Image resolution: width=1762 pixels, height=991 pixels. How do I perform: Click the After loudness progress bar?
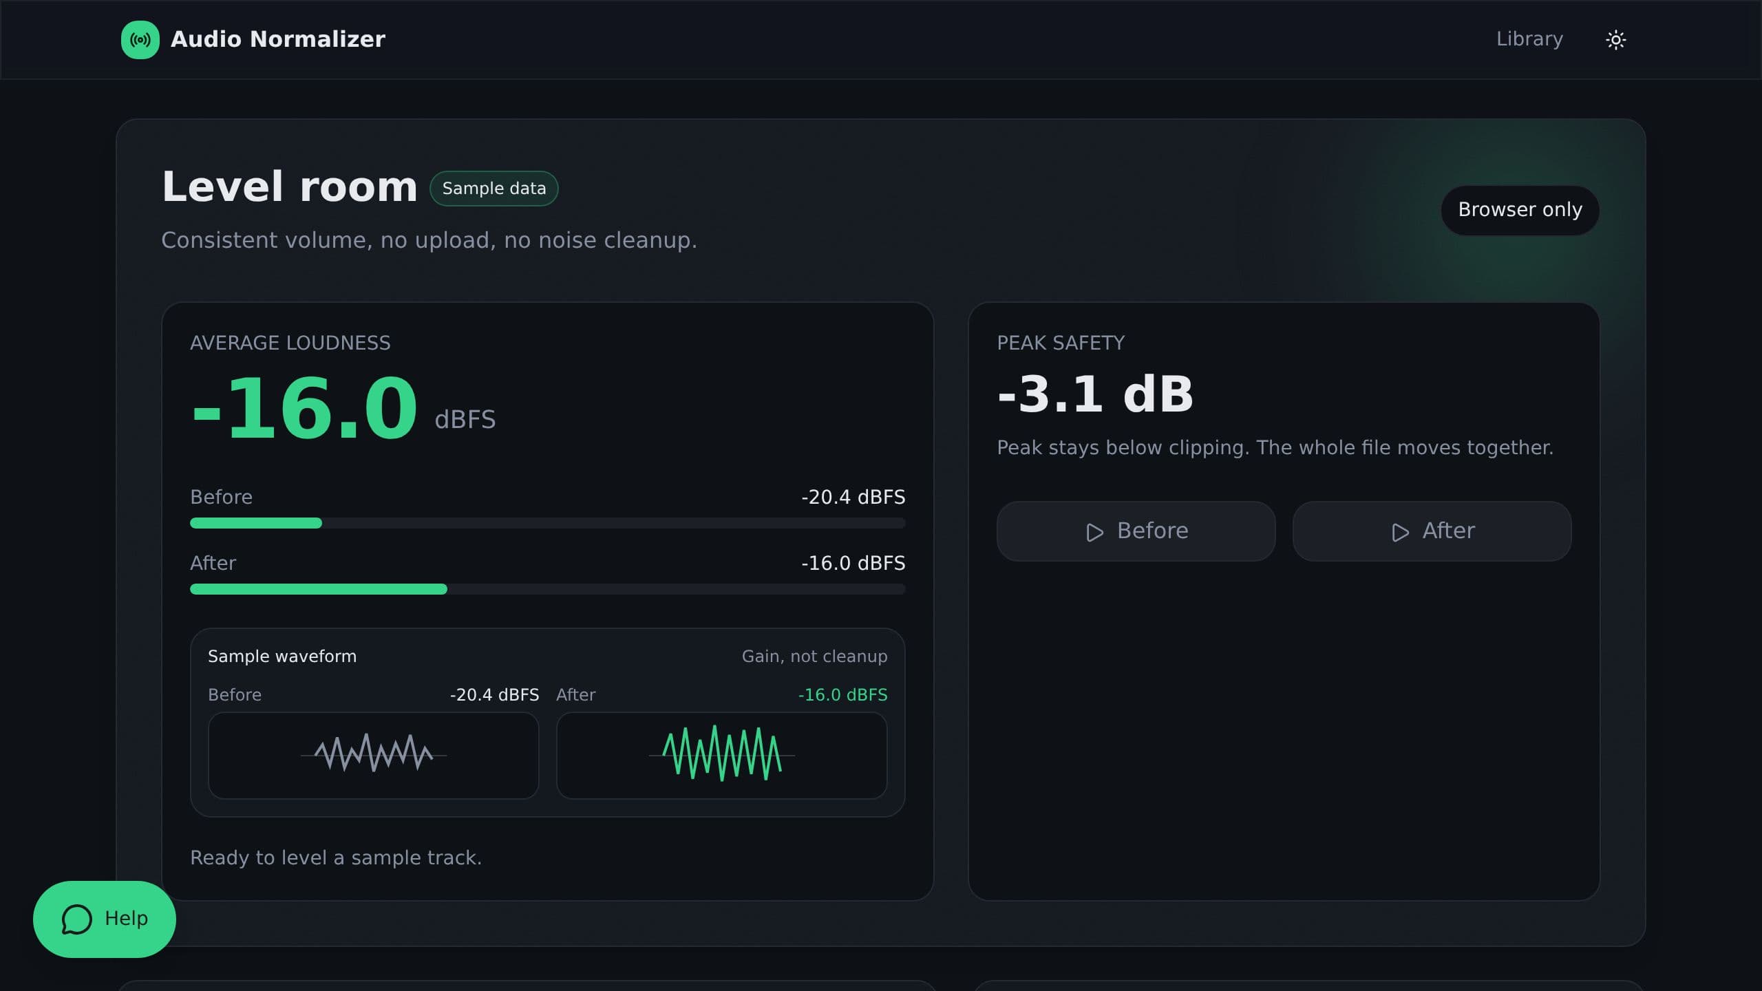547,589
